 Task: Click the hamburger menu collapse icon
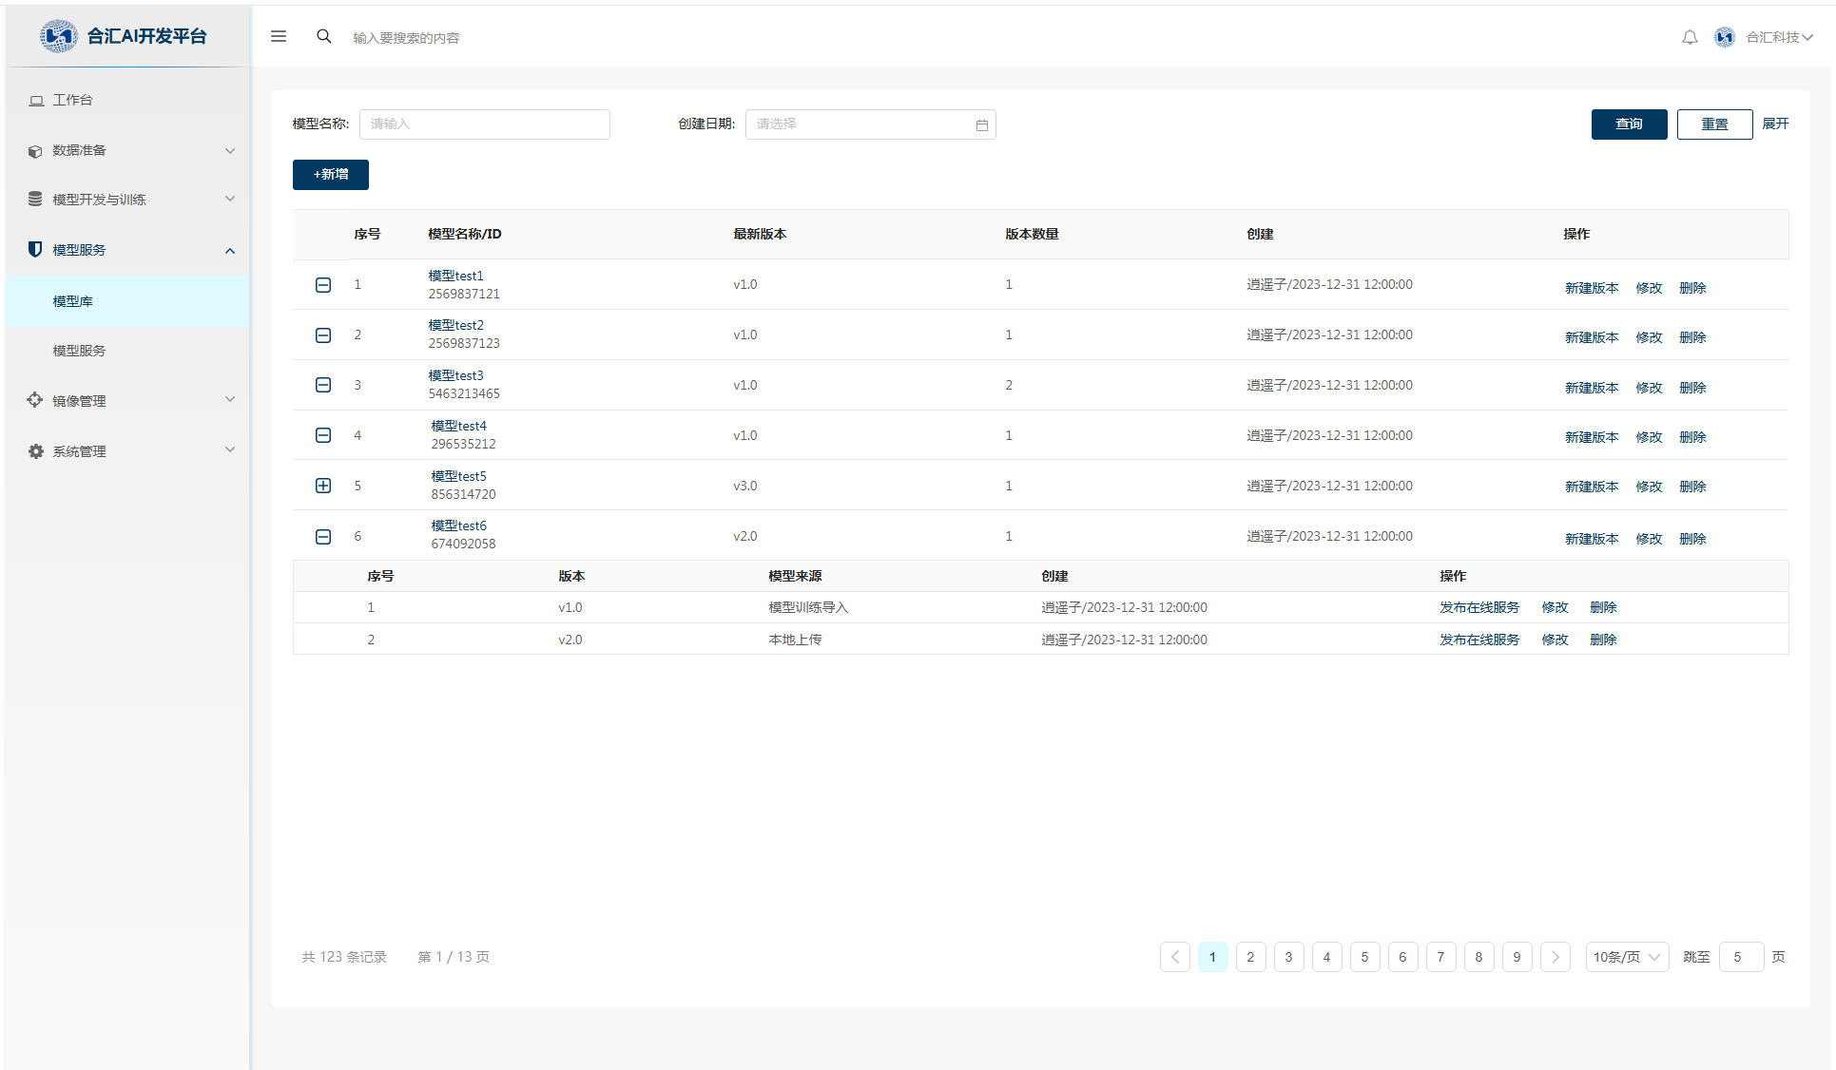pos(279,36)
